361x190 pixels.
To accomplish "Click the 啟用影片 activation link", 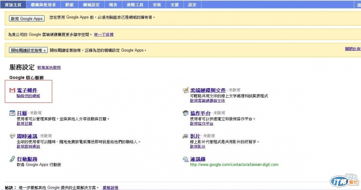I will pyautogui.click(x=198, y=146).
